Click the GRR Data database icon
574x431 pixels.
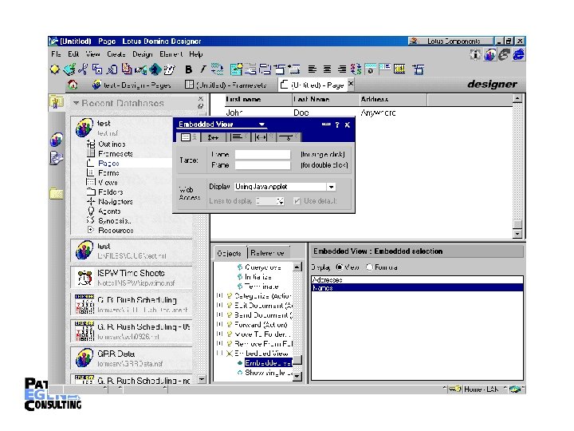click(85, 358)
